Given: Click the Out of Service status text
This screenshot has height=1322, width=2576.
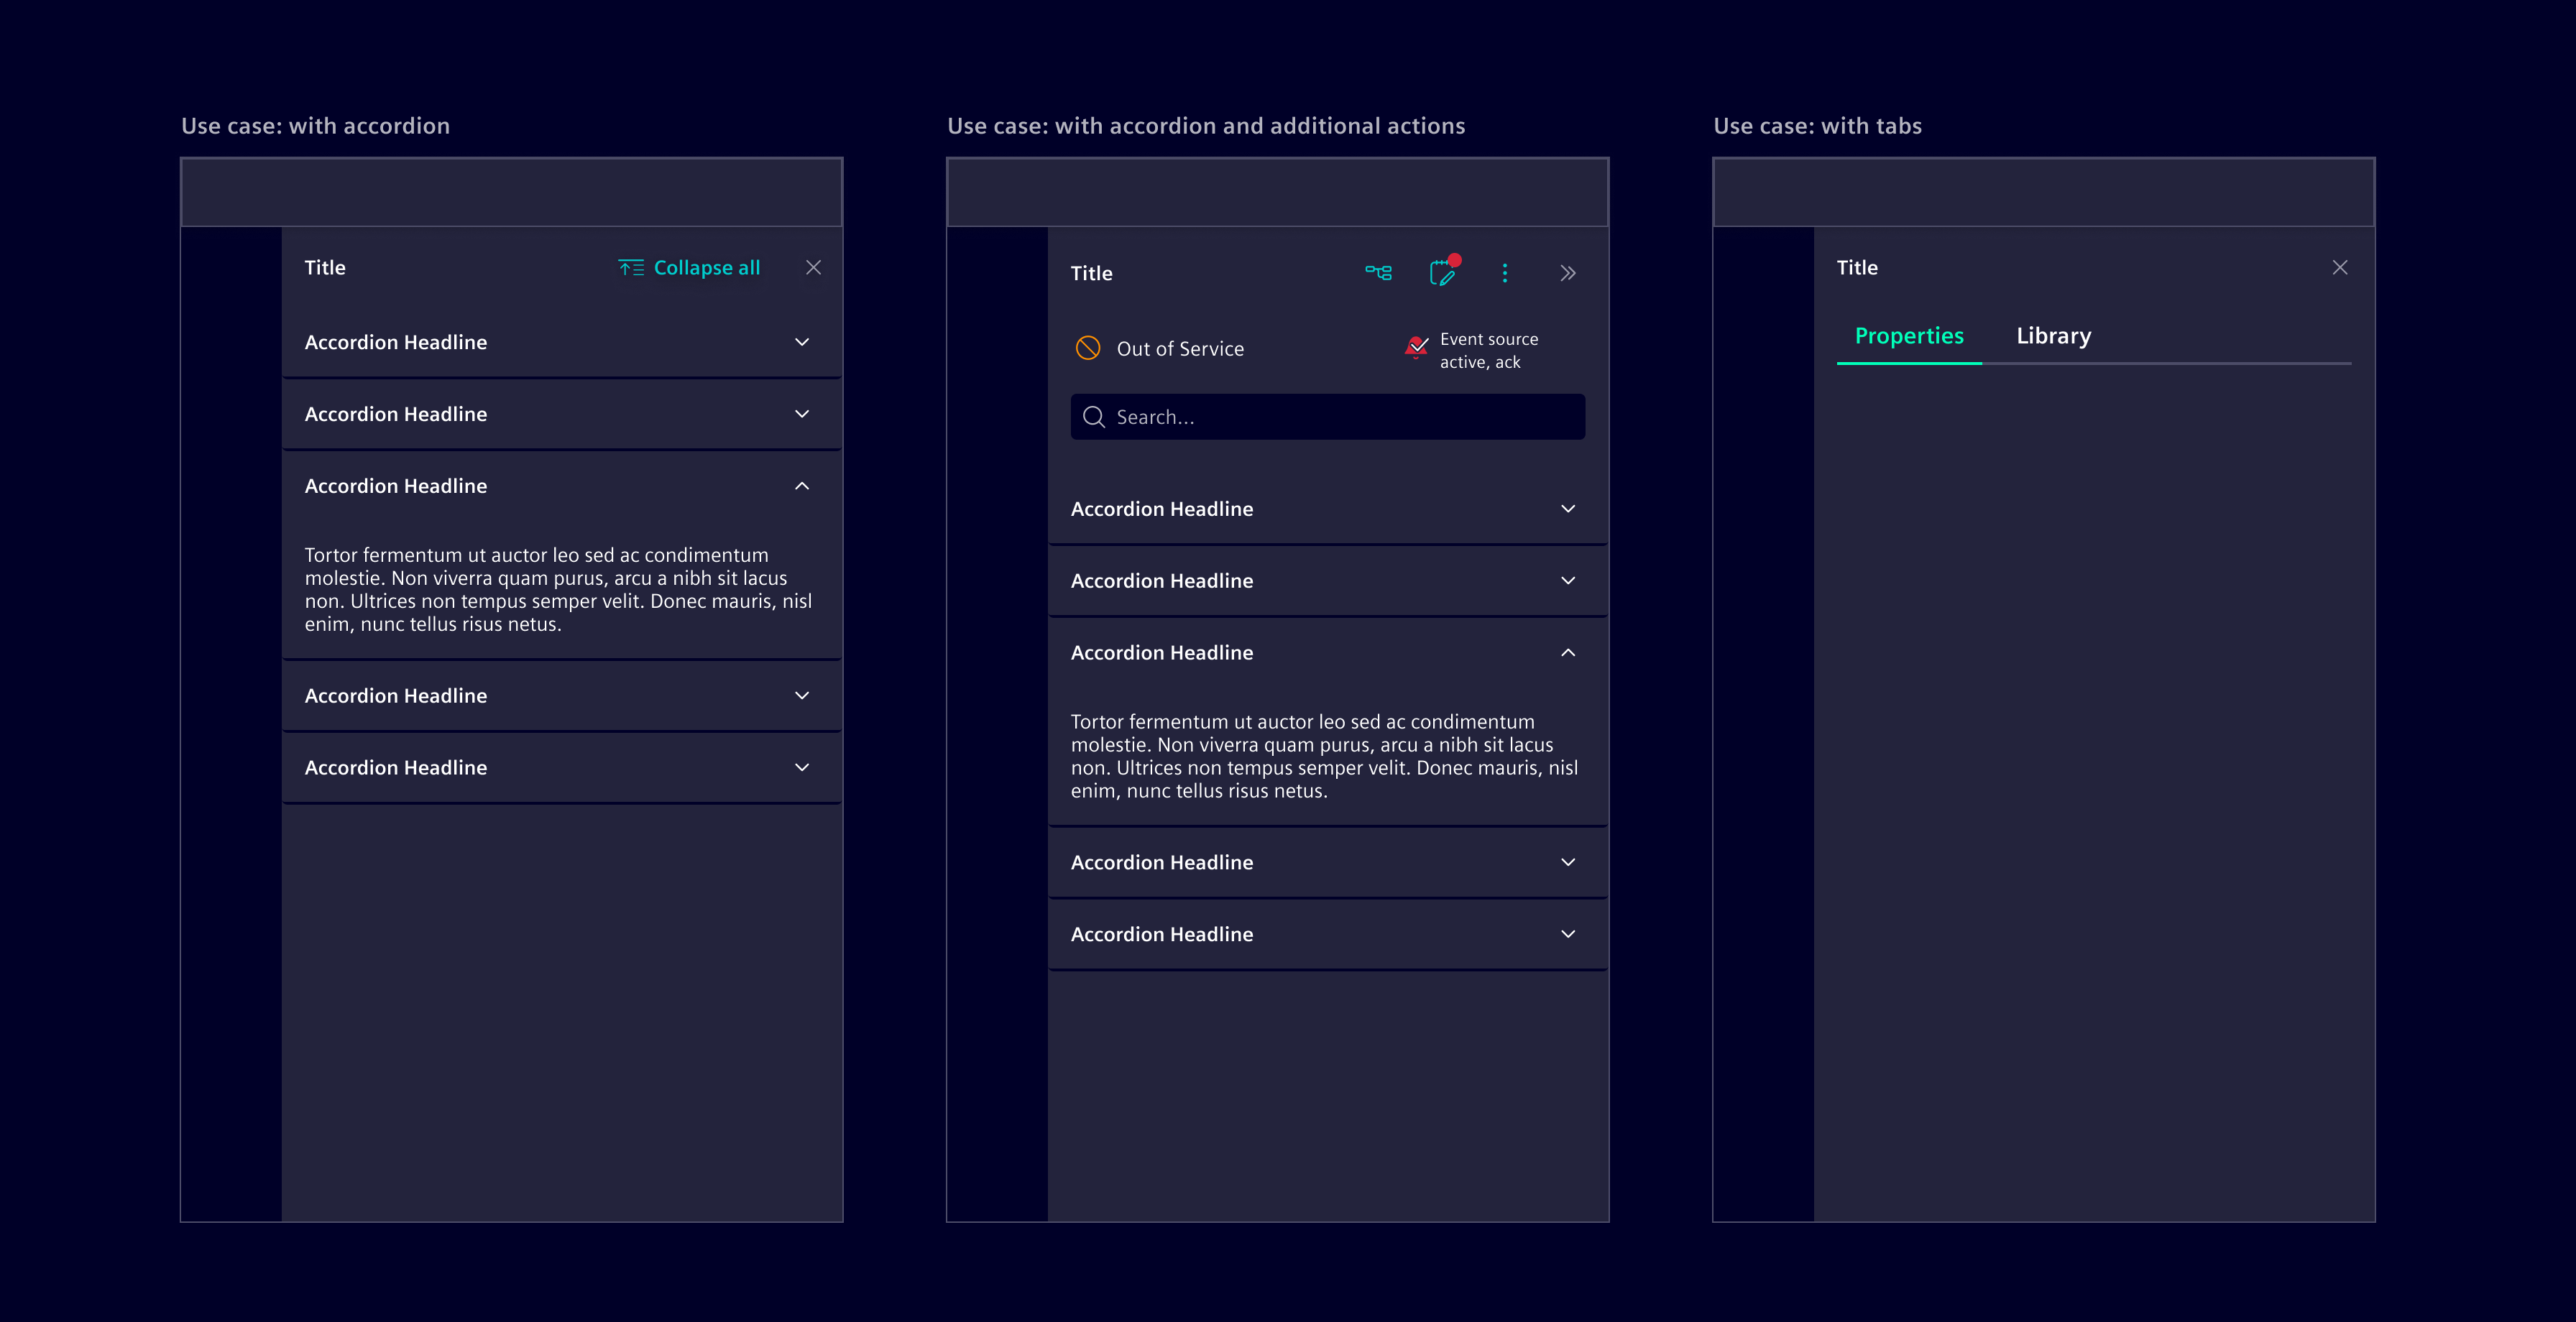Looking at the screenshot, I should pos(1180,349).
